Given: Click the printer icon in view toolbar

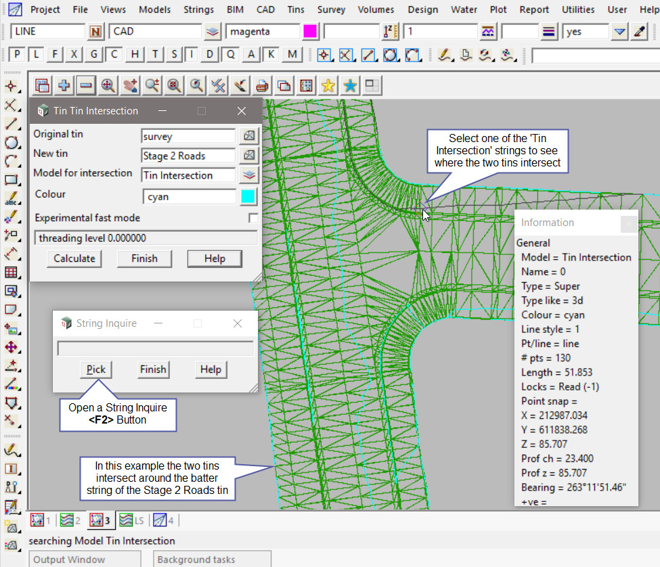Looking at the screenshot, I should (x=262, y=85).
